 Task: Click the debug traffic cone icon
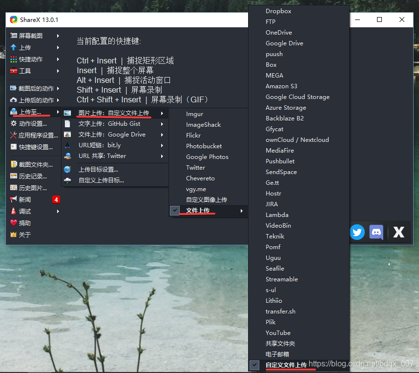pyautogui.click(x=13, y=211)
